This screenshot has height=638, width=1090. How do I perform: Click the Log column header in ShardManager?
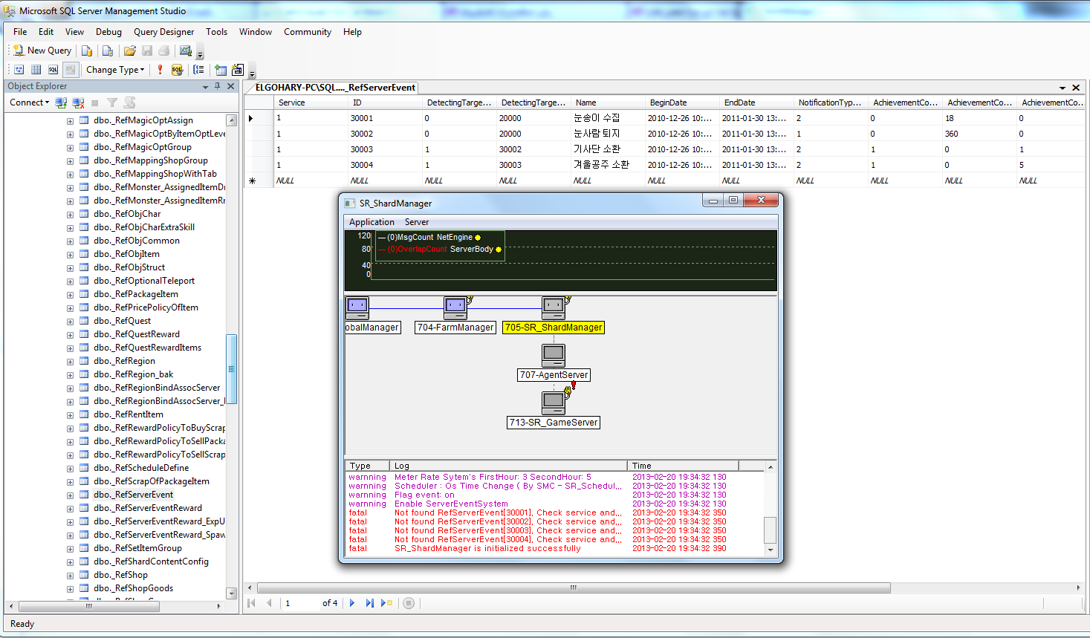point(509,466)
